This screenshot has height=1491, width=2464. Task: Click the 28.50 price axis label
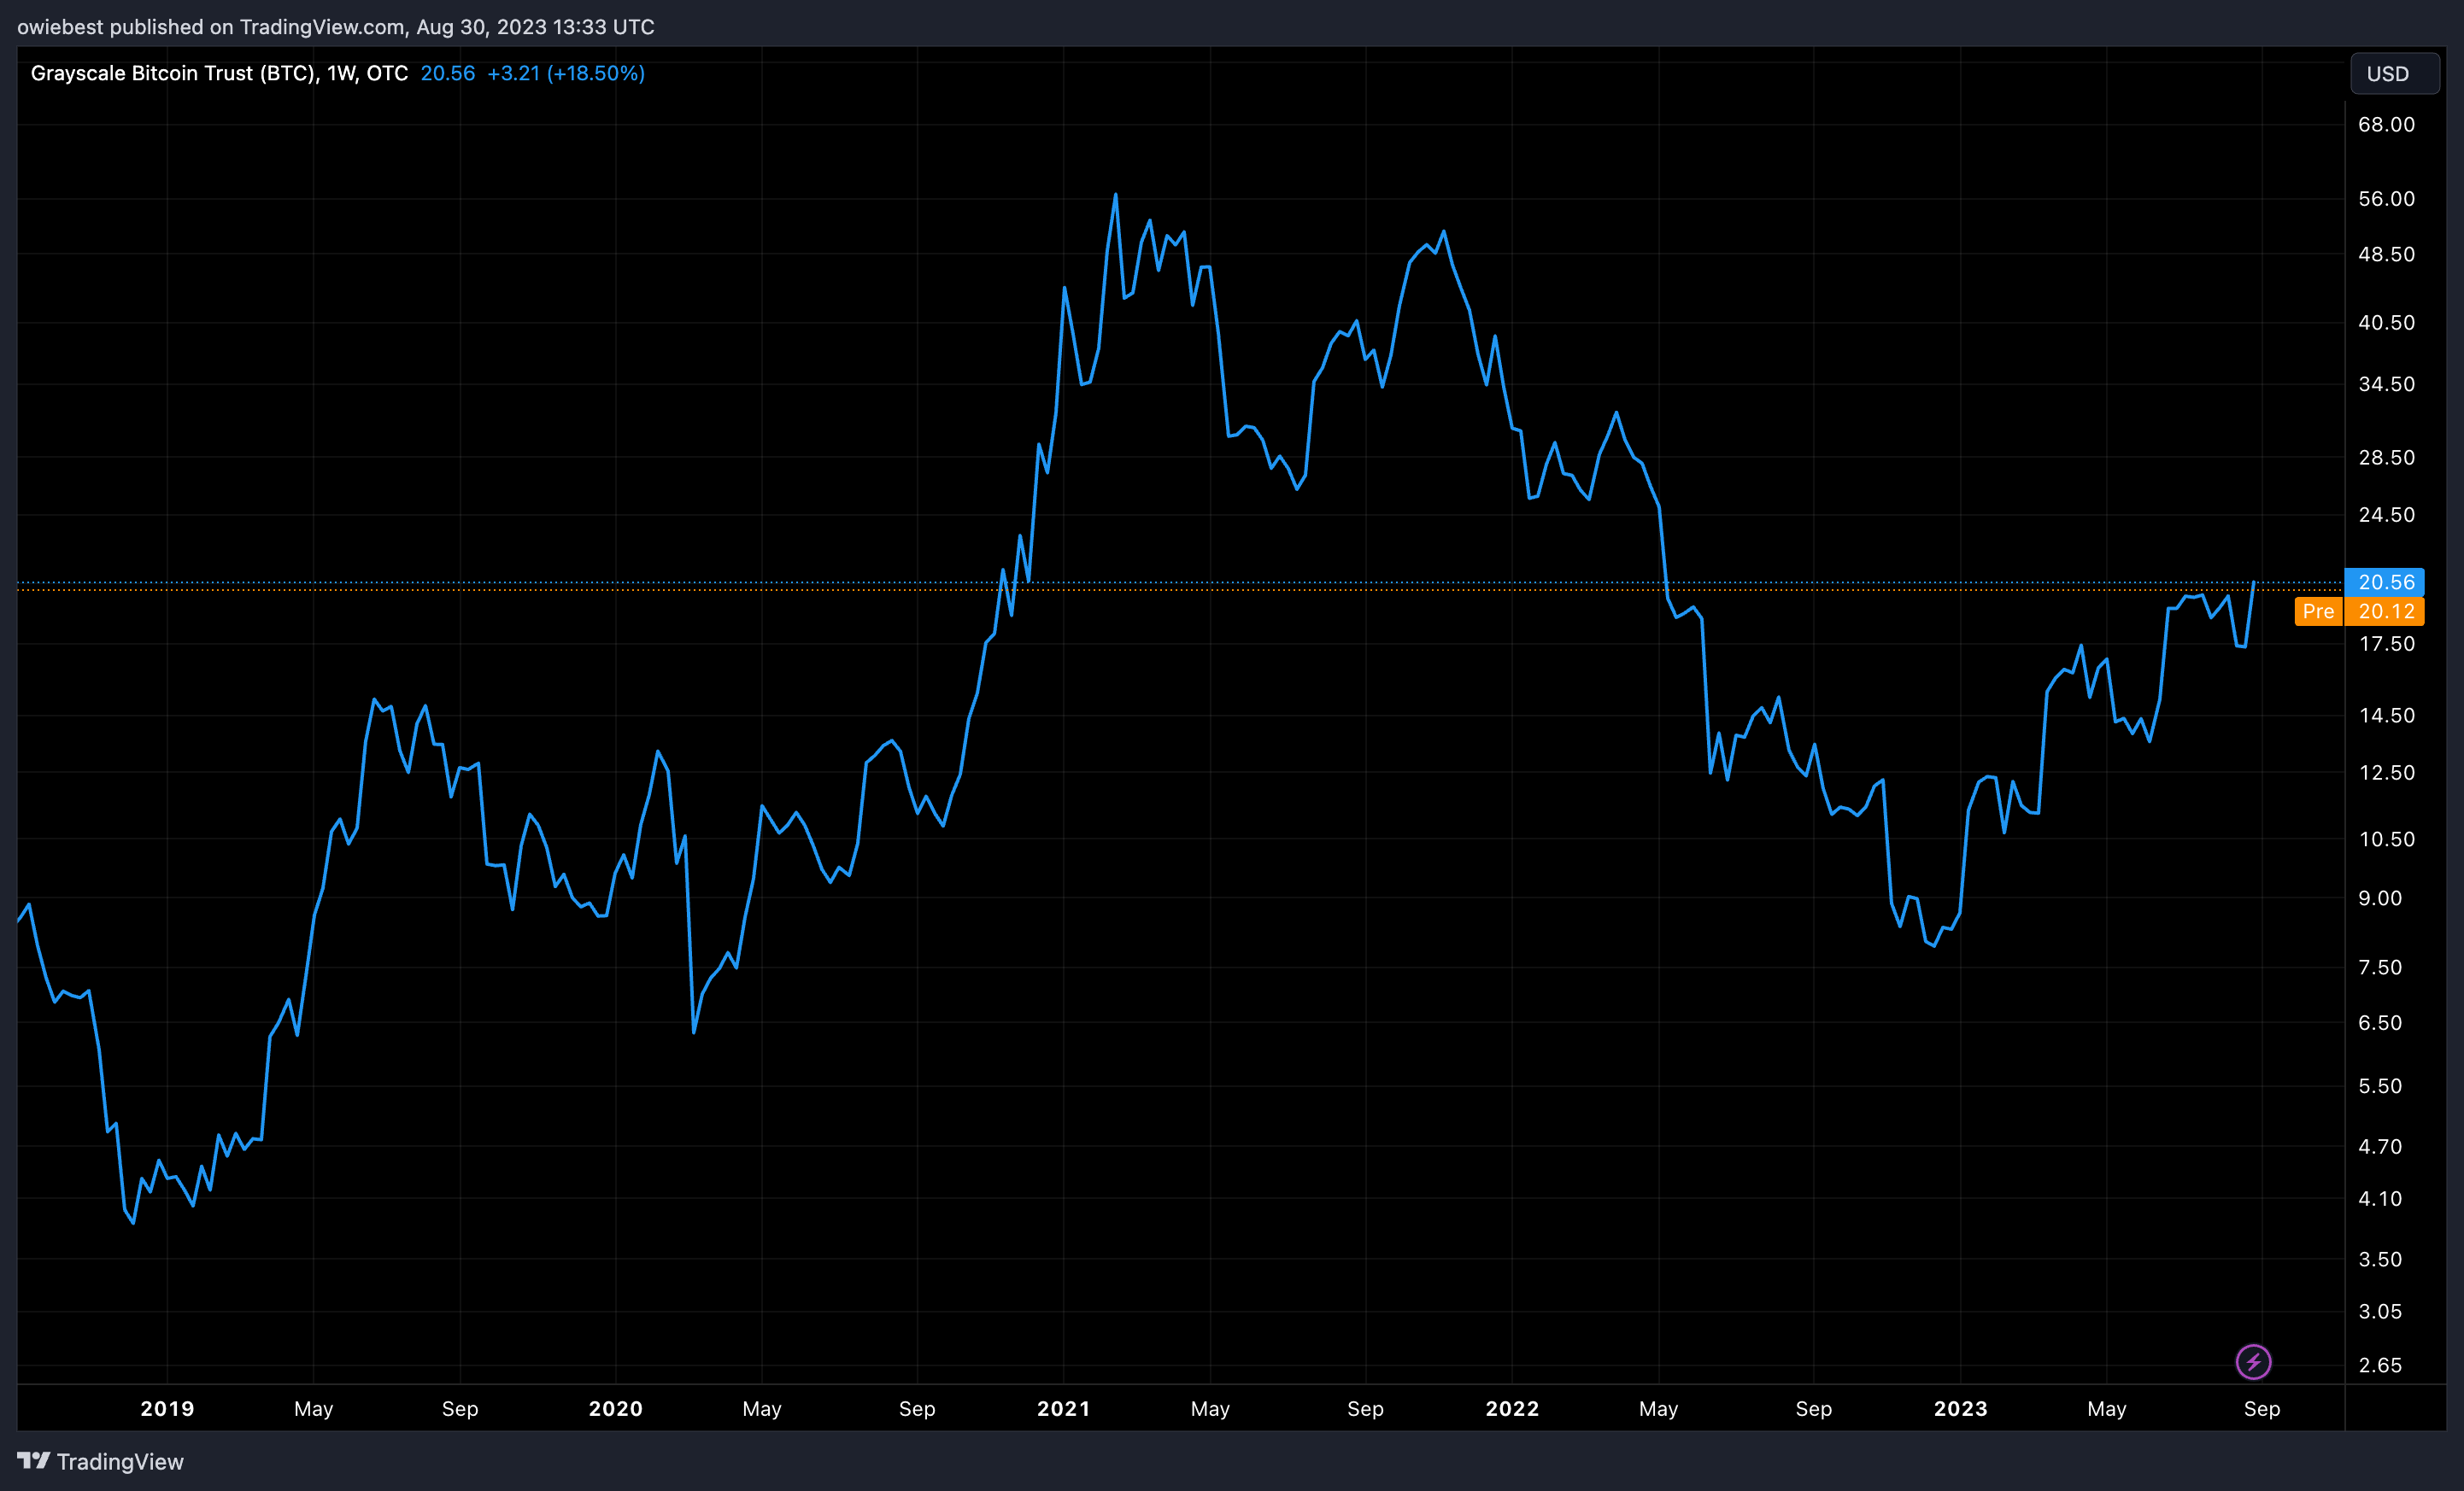coord(2386,457)
